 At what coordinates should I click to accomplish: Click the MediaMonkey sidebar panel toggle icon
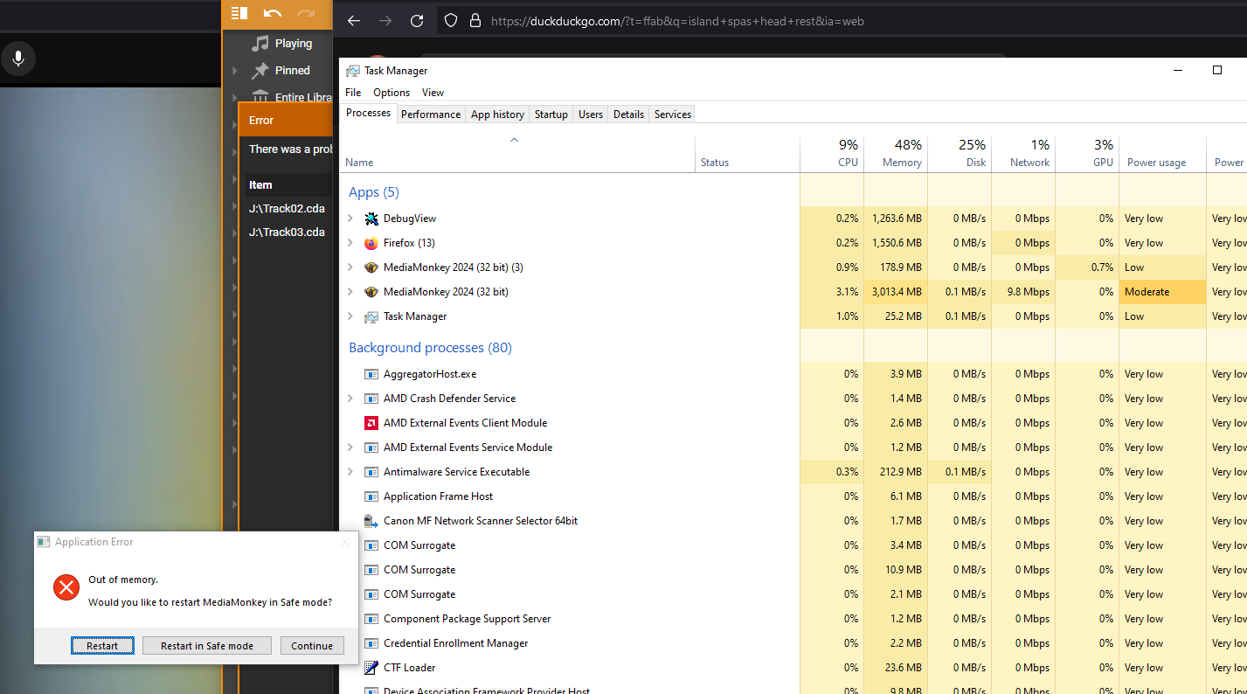pyautogui.click(x=239, y=13)
